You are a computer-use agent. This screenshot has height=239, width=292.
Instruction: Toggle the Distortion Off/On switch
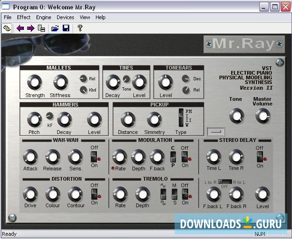[x=94, y=193]
